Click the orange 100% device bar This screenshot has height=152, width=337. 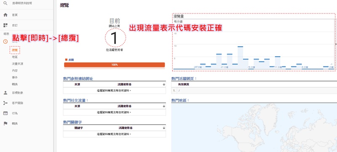[x=114, y=65]
